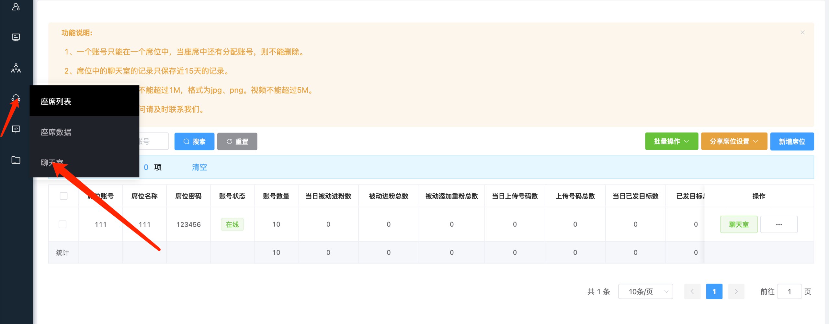The height and width of the screenshot is (324, 829).
Task: Open the 10条/页 page size selector
Action: [x=645, y=292]
